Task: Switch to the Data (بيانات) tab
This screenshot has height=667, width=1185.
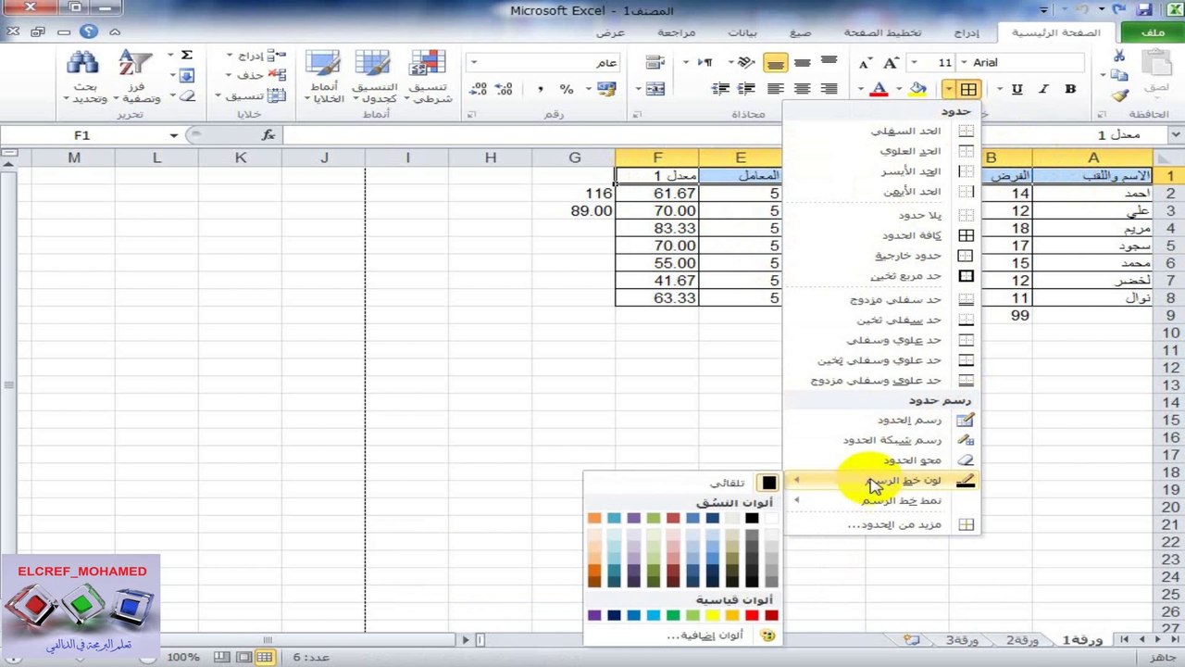Action: click(742, 32)
